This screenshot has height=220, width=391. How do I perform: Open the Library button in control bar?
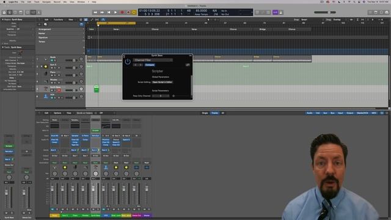tap(4, 12)
